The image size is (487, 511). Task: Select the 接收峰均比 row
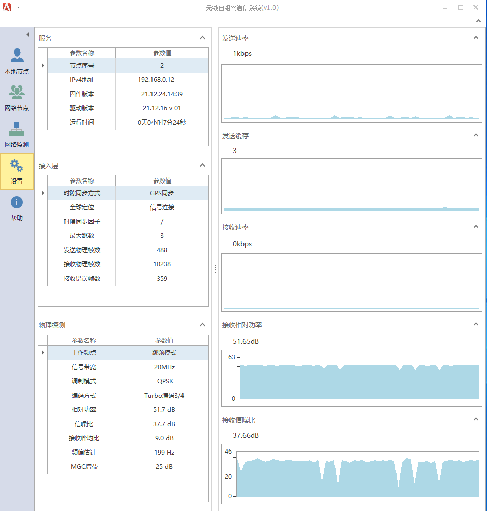128,438
